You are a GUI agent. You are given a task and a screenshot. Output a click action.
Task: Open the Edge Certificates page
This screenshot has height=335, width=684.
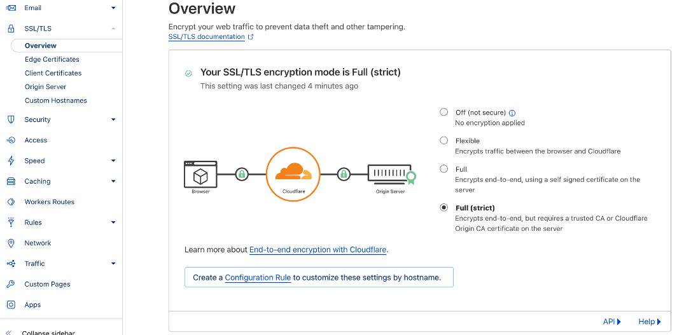(52, 59)
